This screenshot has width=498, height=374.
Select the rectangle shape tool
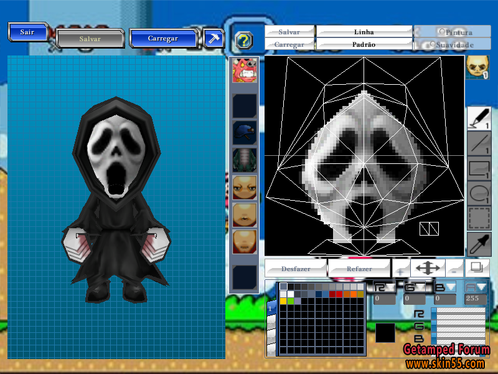coord(479,168)
